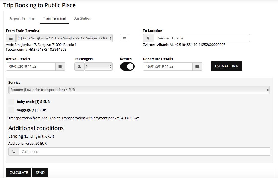The width and height of the screenshot is (278, 178).
Task: Open the Service type dropdown
Action: click(x=139, y=90)
